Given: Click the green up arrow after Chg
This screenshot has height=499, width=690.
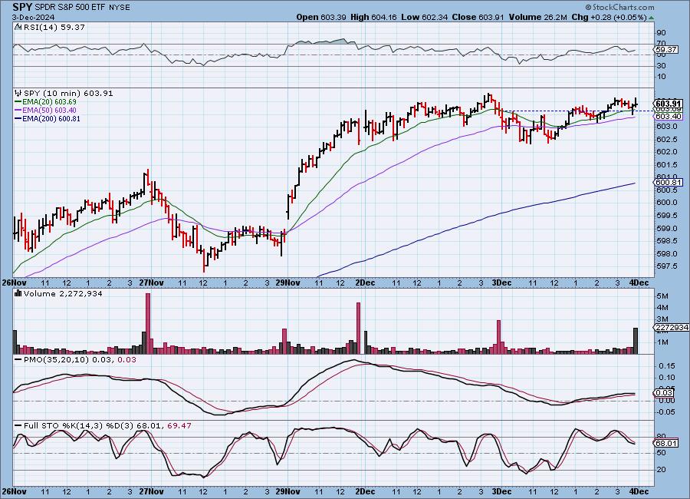Looking at the screenshot, I should pos(651,18).
